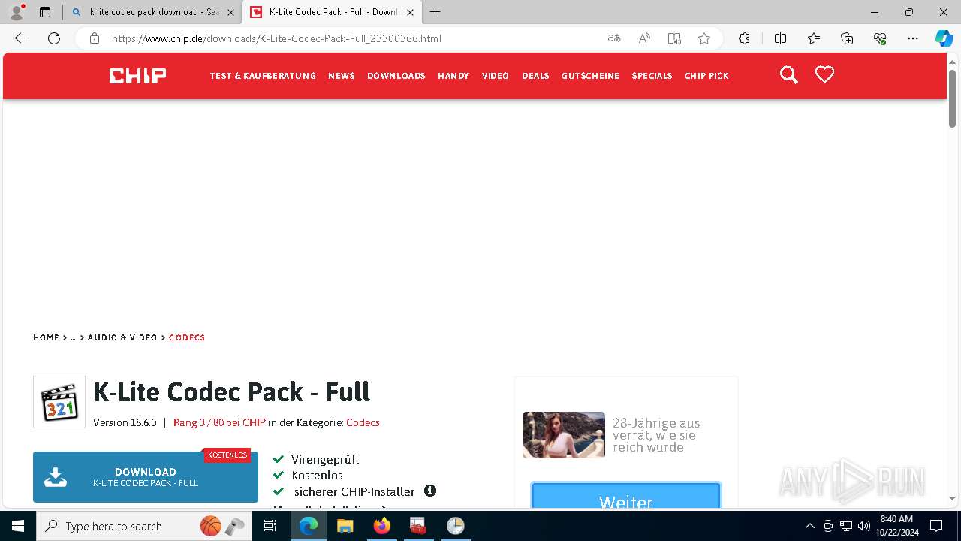Reload the page with refresh icon

pos(54,38)
